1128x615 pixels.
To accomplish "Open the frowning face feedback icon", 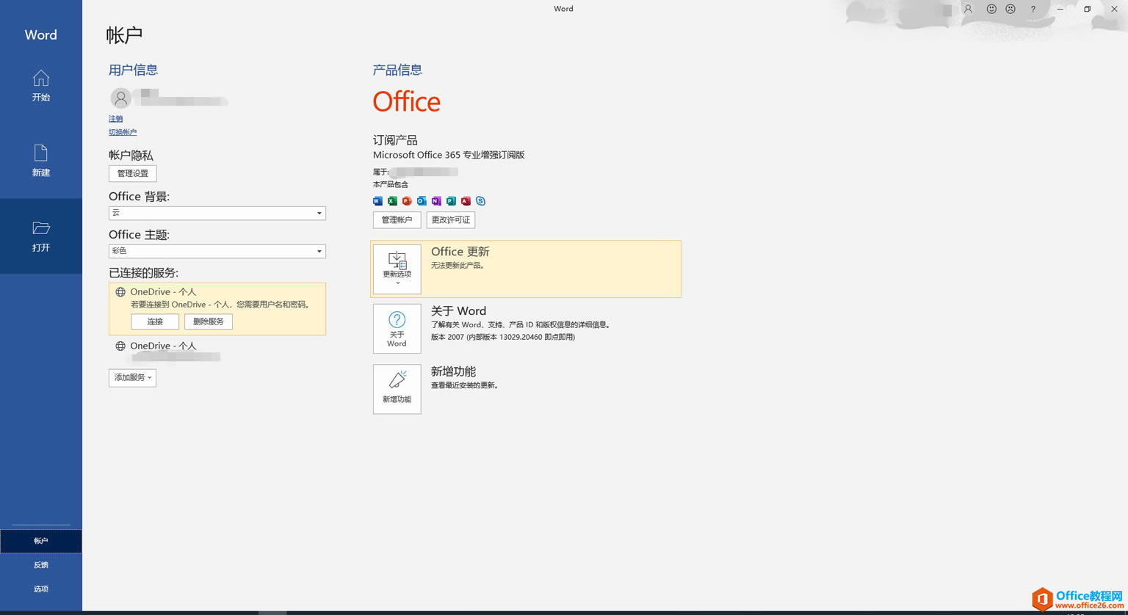I will click(x=1010, y=9).
